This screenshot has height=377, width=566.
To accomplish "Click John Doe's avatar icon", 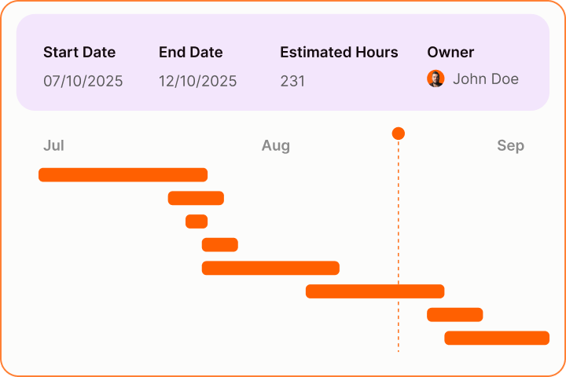I will click(436, 79).
